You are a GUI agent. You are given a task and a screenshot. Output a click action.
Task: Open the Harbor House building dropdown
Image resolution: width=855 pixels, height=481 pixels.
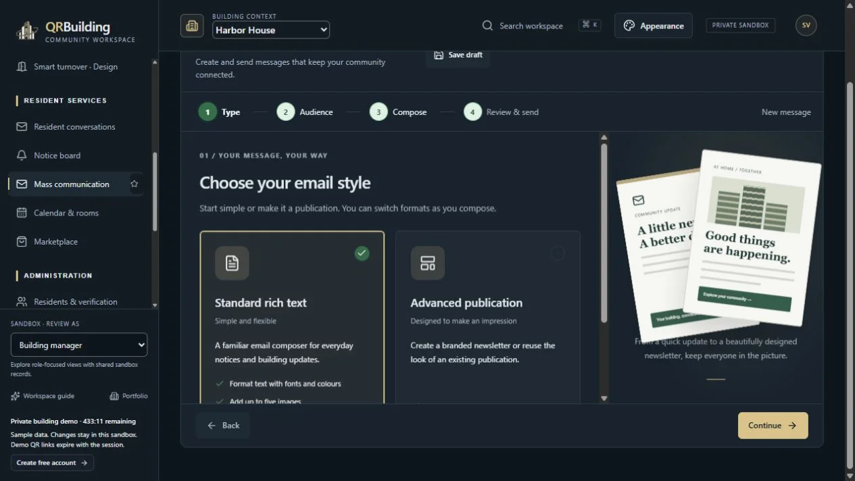pyautogui.click(x=271, y=30)
